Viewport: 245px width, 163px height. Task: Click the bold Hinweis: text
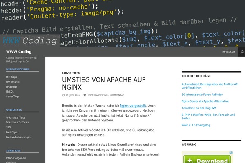point(69,145)
